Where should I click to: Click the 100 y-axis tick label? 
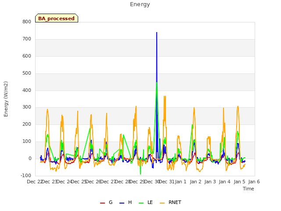pyautogui.click(x=27, y=142)
